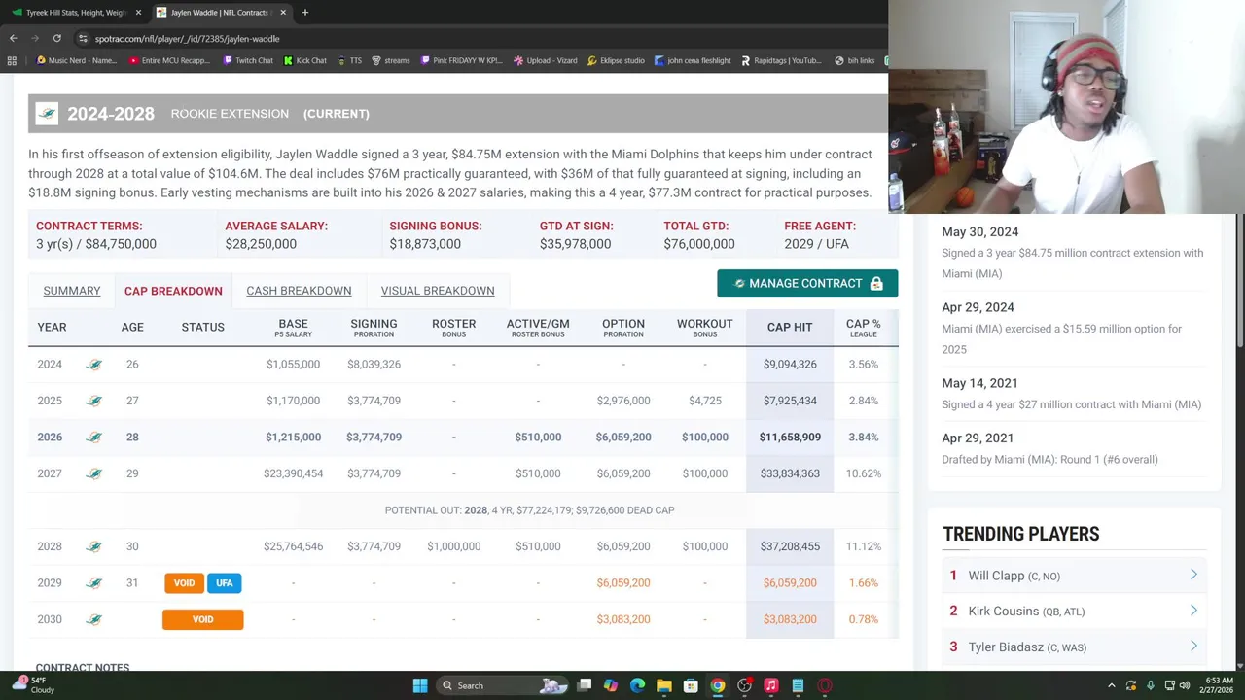Click the Dolphins logo in 2024 row

[x=94, y=364]
